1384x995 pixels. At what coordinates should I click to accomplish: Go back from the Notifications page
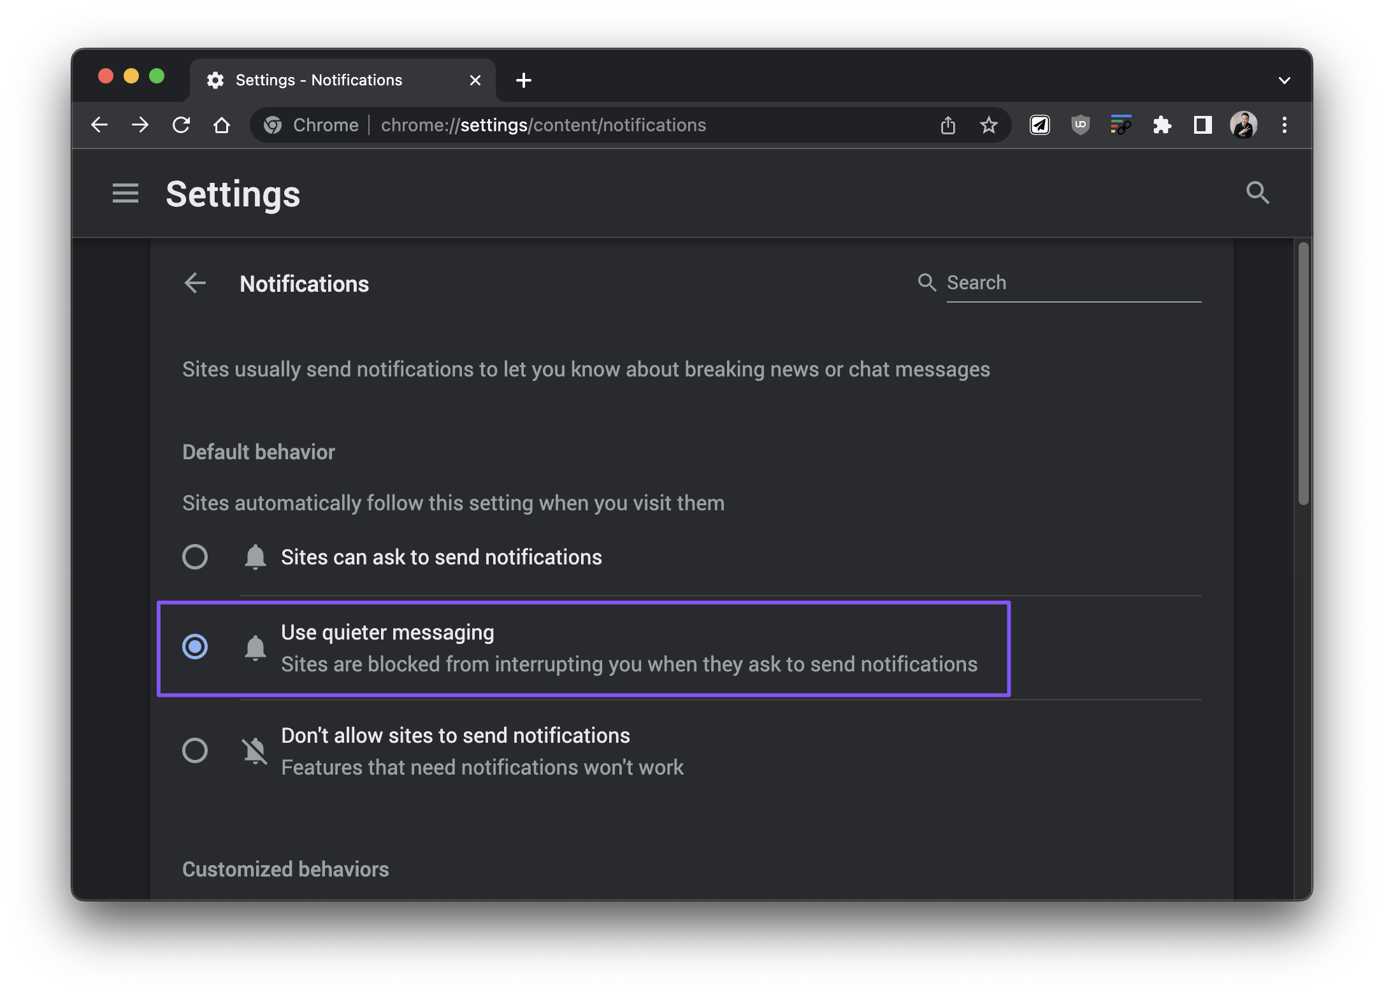pos(195,283)
